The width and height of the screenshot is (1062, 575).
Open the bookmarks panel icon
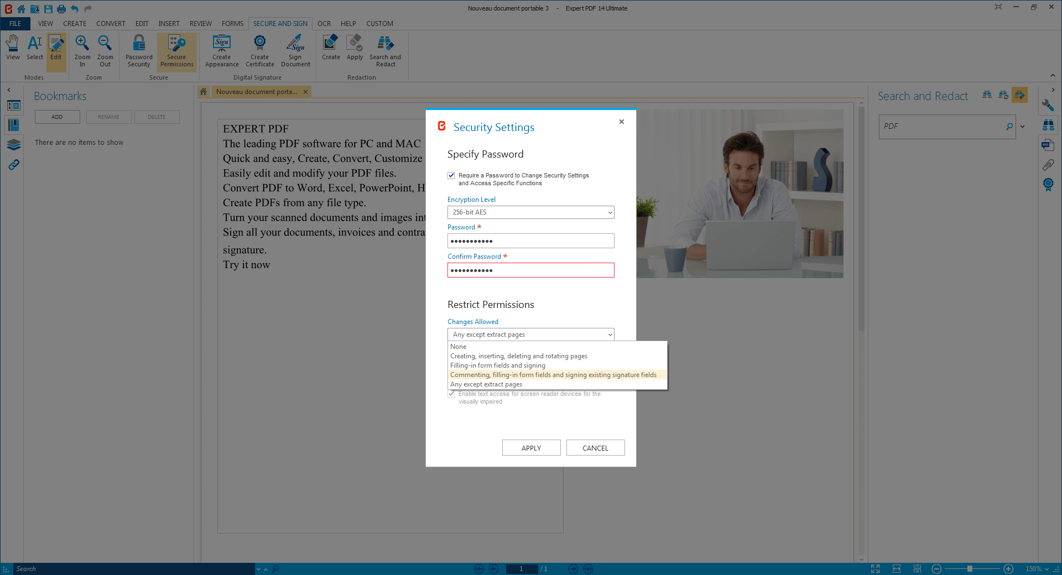click(14, 125)
